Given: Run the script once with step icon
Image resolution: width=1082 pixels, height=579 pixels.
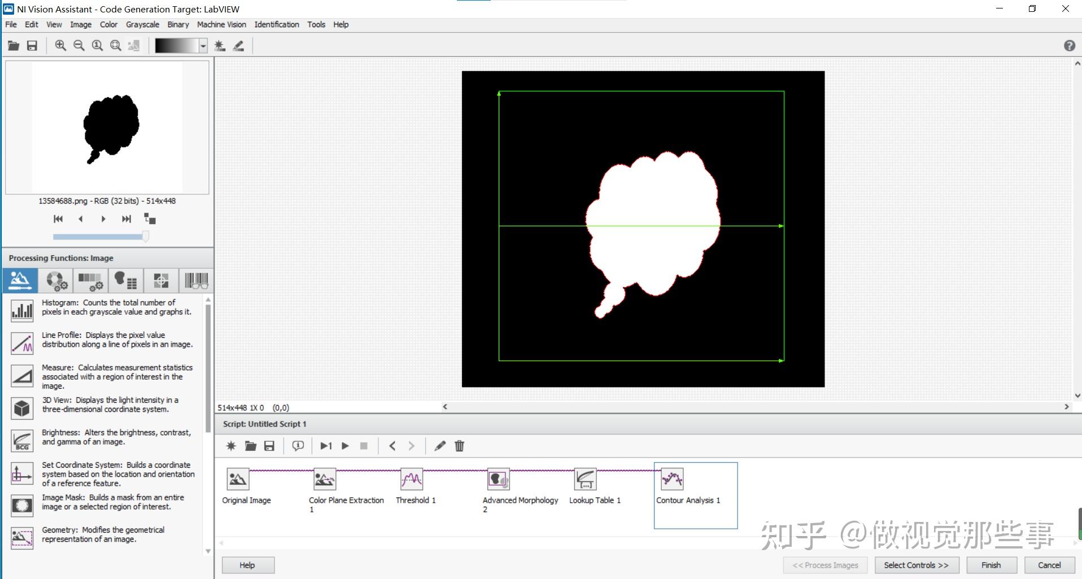Looking at the screenshot, I should pos(326,446).
